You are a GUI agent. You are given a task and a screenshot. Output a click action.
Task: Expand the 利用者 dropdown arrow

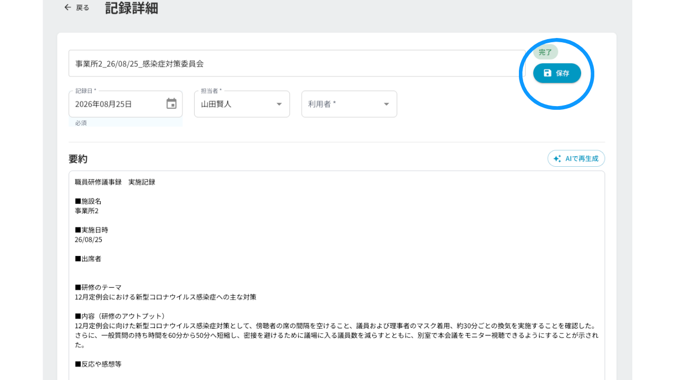(386, 104)
